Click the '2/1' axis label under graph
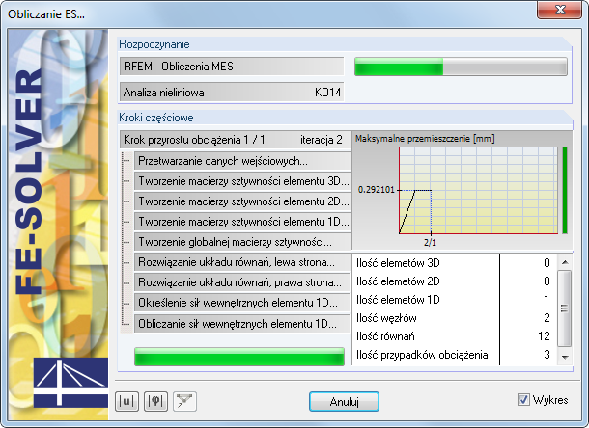Viewport: 589px width, 428px height. pos(430,243)
